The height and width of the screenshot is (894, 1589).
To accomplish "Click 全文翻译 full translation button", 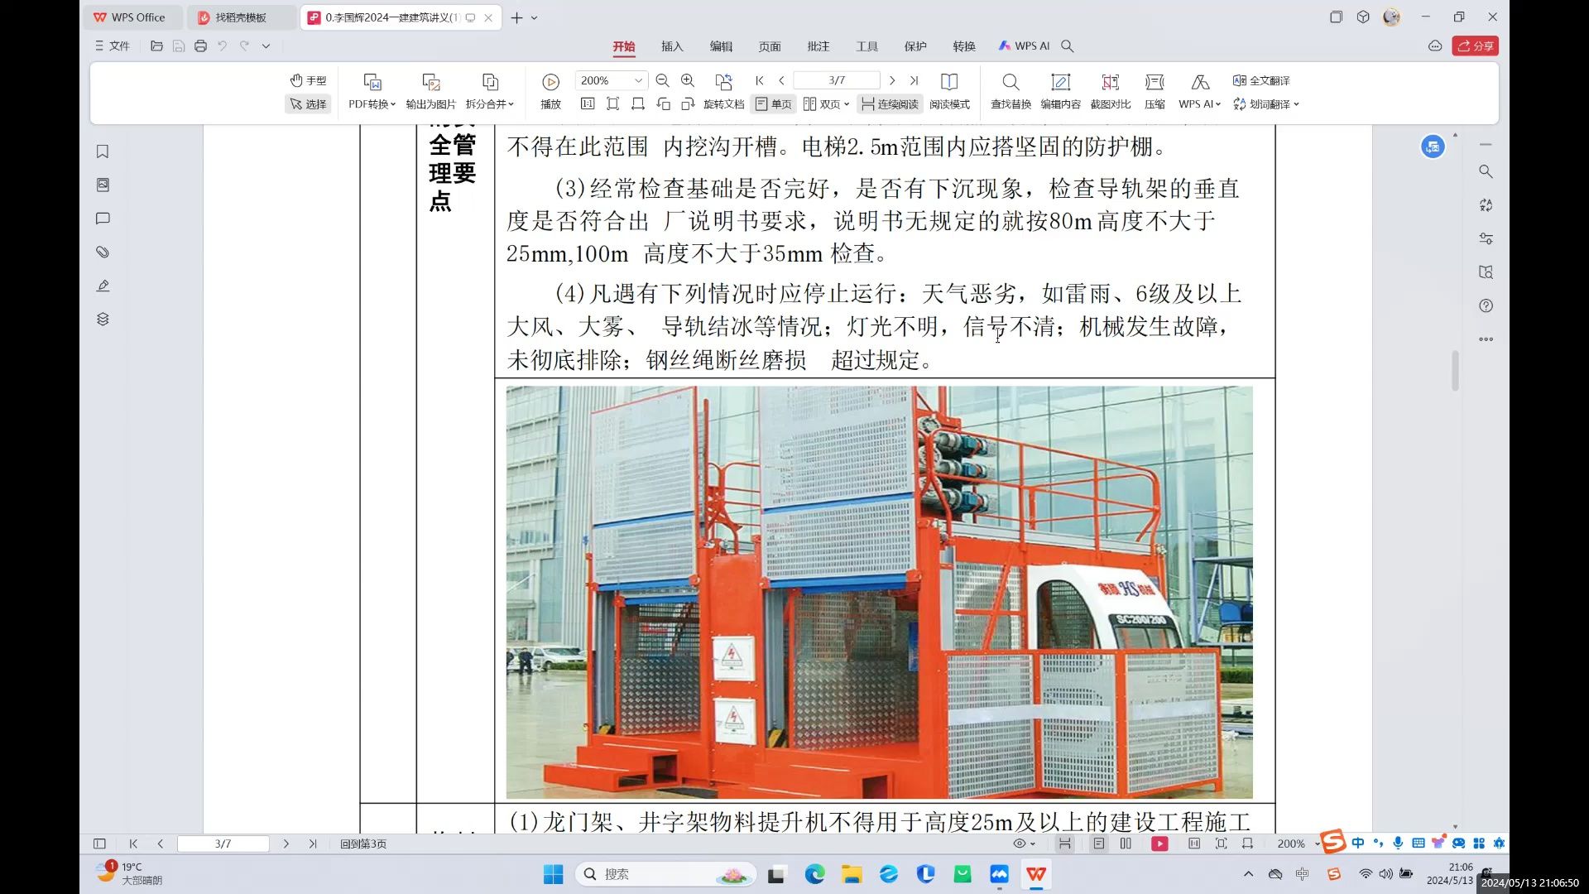I will [1261, 80].
